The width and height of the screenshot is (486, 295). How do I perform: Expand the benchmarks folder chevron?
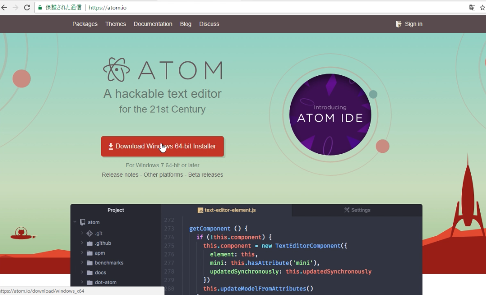[82, 263]
